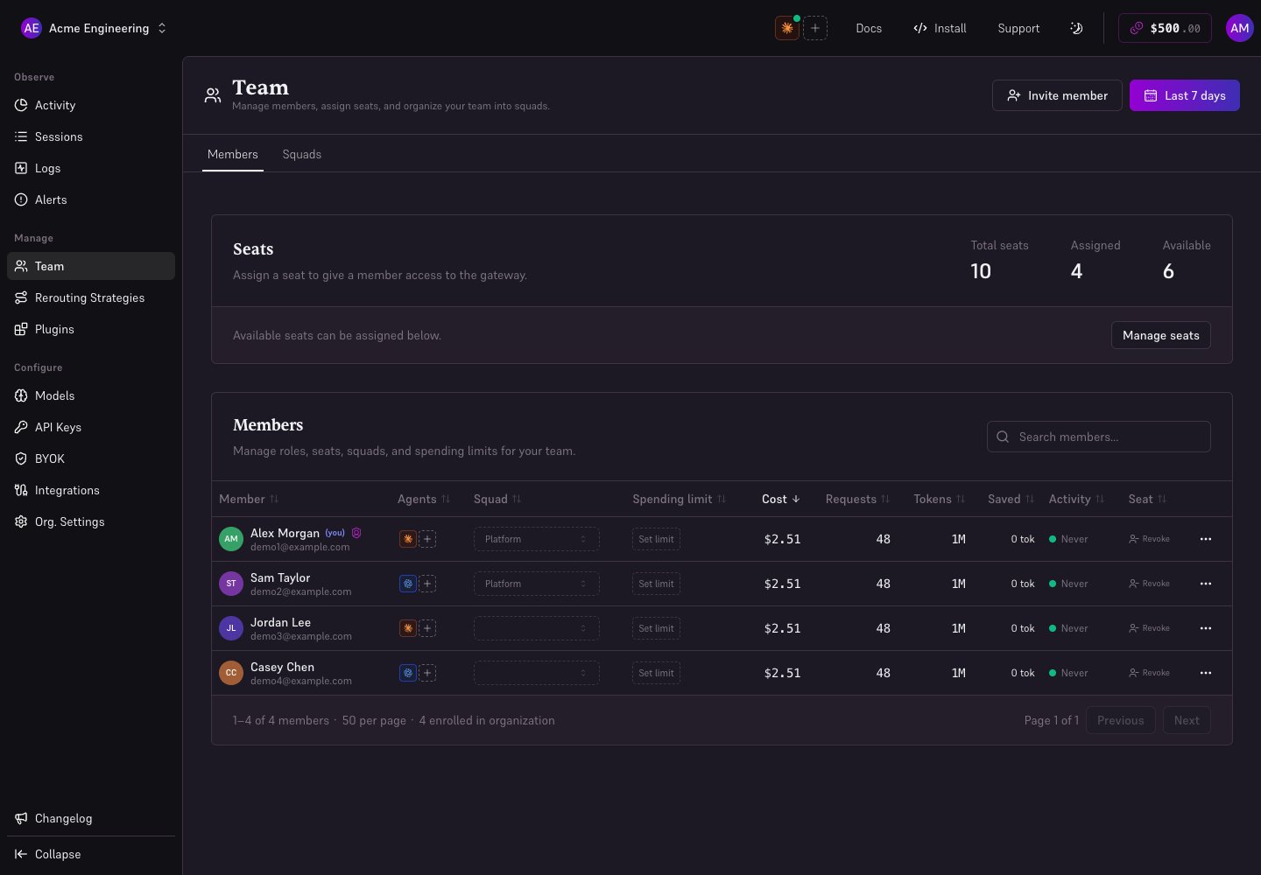Click the AM user avatar in top bar

[x=1240, y=28]
